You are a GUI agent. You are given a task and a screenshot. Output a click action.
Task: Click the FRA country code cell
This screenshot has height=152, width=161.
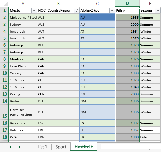(58, 137)
